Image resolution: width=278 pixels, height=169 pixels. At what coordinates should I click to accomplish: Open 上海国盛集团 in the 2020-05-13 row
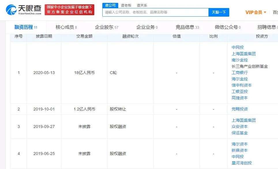click(x=244, y=54)
